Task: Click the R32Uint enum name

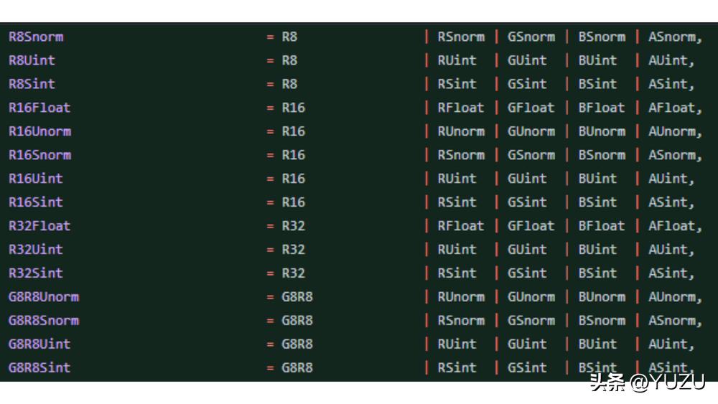Action: tap(36, 250)
